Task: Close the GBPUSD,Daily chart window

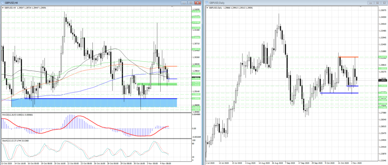Action: [383, 3]
